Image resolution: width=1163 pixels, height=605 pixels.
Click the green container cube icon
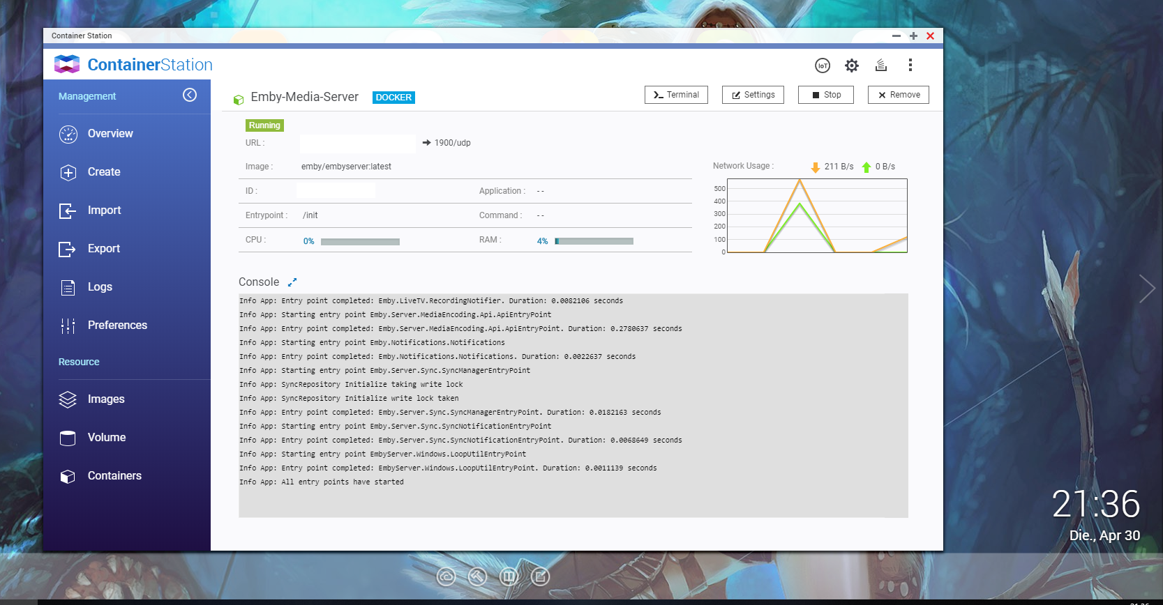(239, 100)
